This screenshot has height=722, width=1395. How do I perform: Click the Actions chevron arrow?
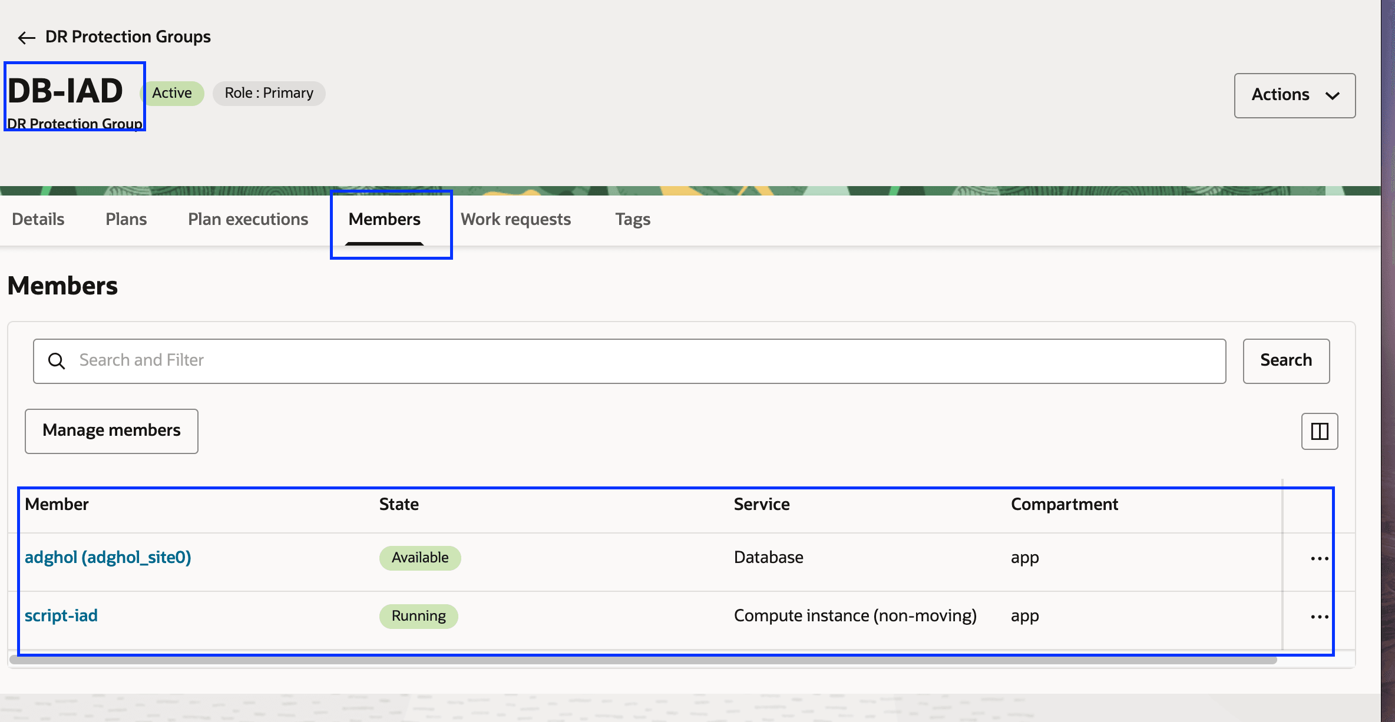[x=1333, y=95]
